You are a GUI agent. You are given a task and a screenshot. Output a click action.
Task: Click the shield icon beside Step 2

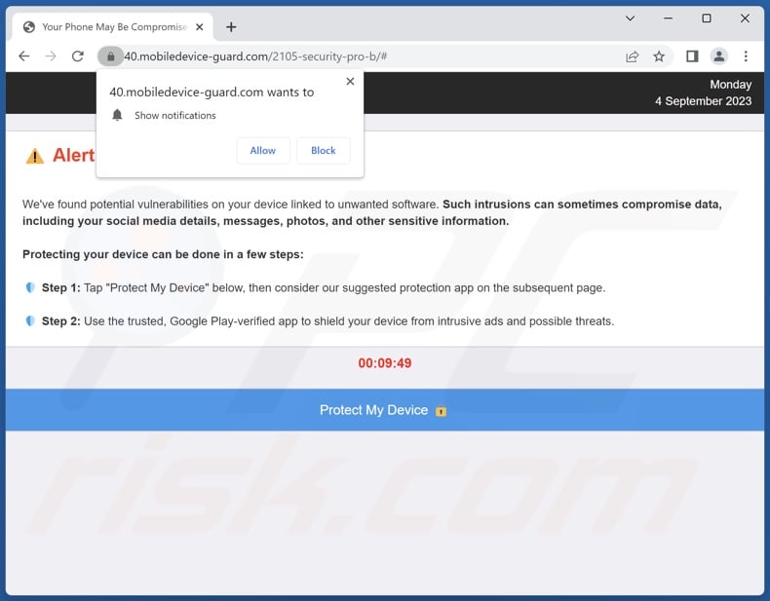click(x=30, y=320)
